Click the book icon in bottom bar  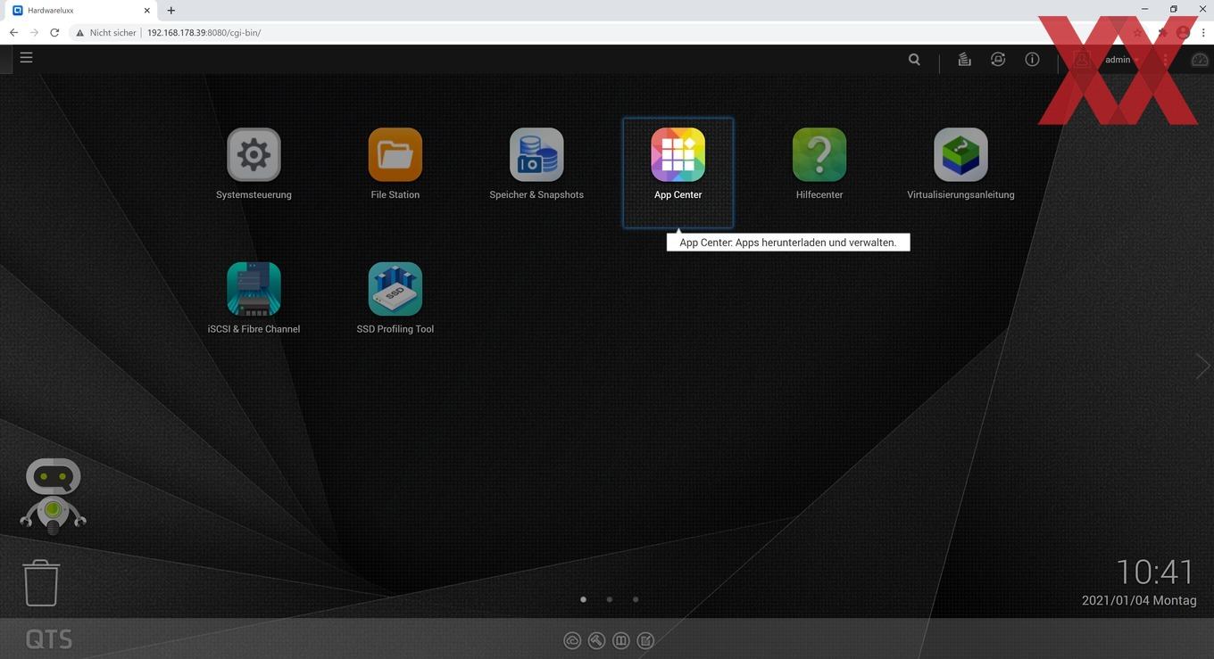(621, 640)
